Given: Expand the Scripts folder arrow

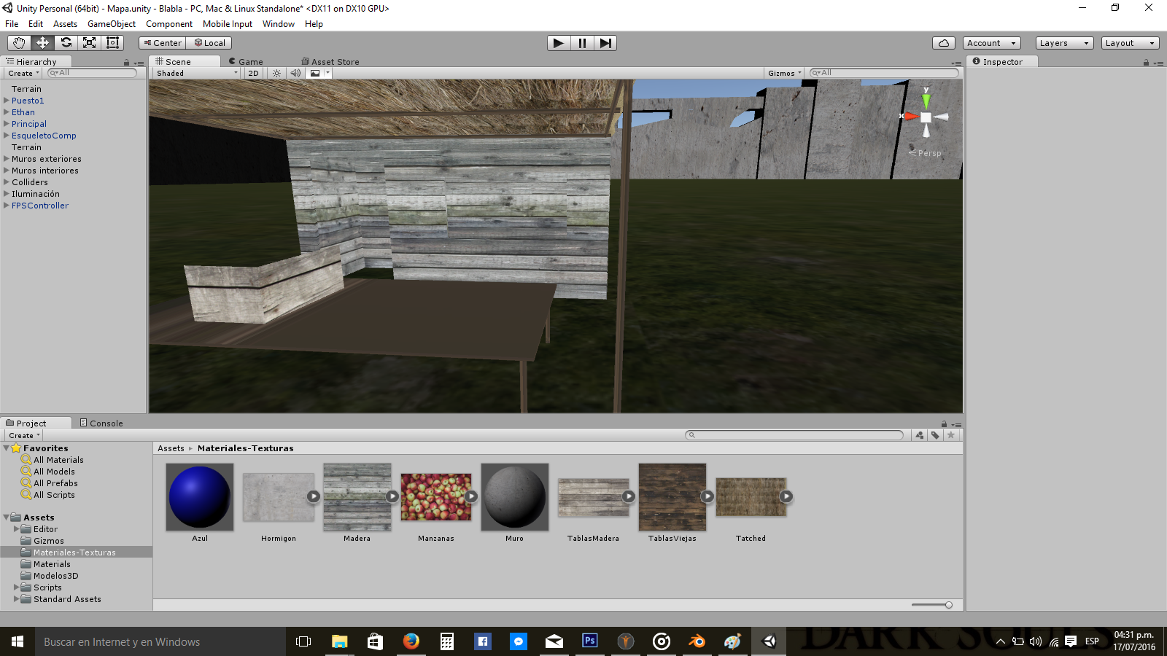Looking at the screenshot, I should [17, 587].
